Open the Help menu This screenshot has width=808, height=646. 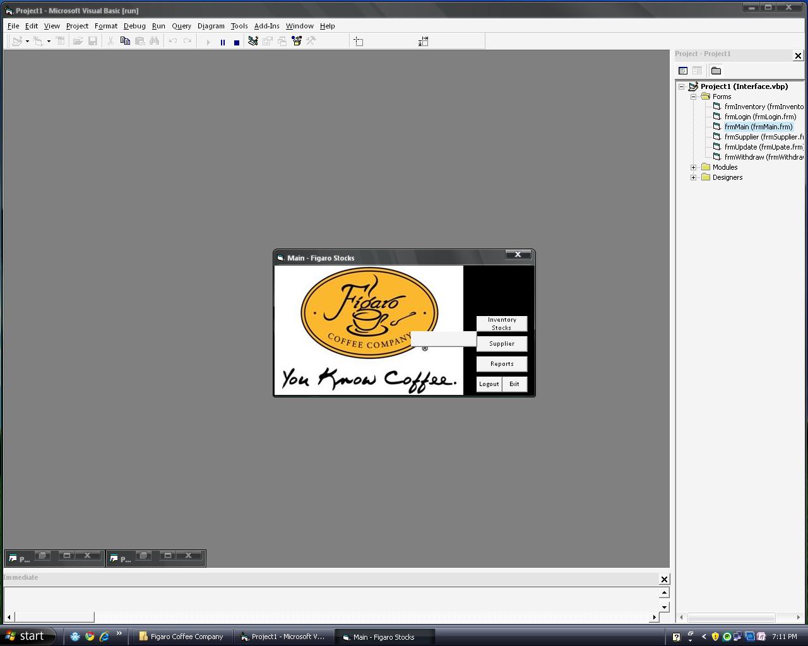click(327, 26)
